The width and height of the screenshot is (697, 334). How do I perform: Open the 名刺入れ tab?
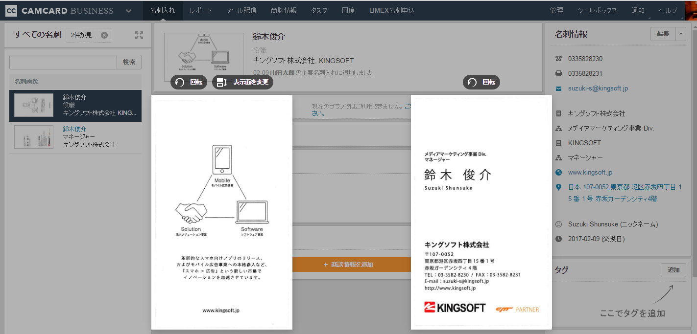[x=162, y=10]
